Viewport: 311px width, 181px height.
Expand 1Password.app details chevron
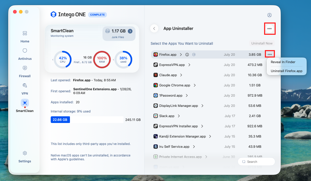tap(187, 95)
